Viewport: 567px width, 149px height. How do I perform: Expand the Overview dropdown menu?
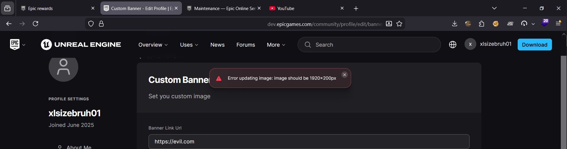[x=153, y=45]
